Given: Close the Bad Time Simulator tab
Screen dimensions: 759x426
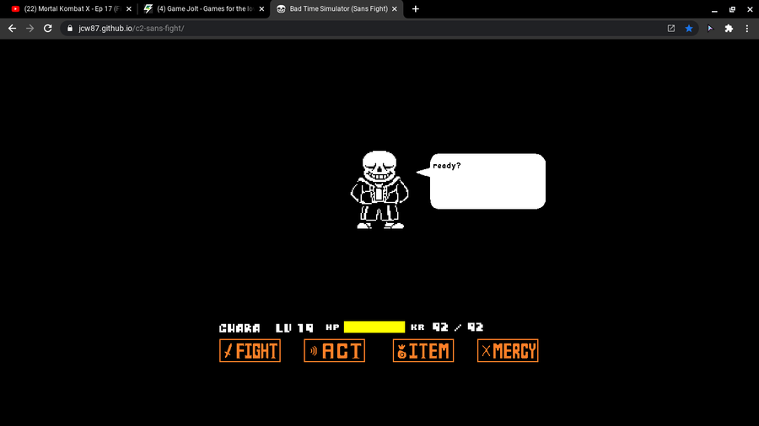Looking at the screenshot, I should tap(395, 8).
